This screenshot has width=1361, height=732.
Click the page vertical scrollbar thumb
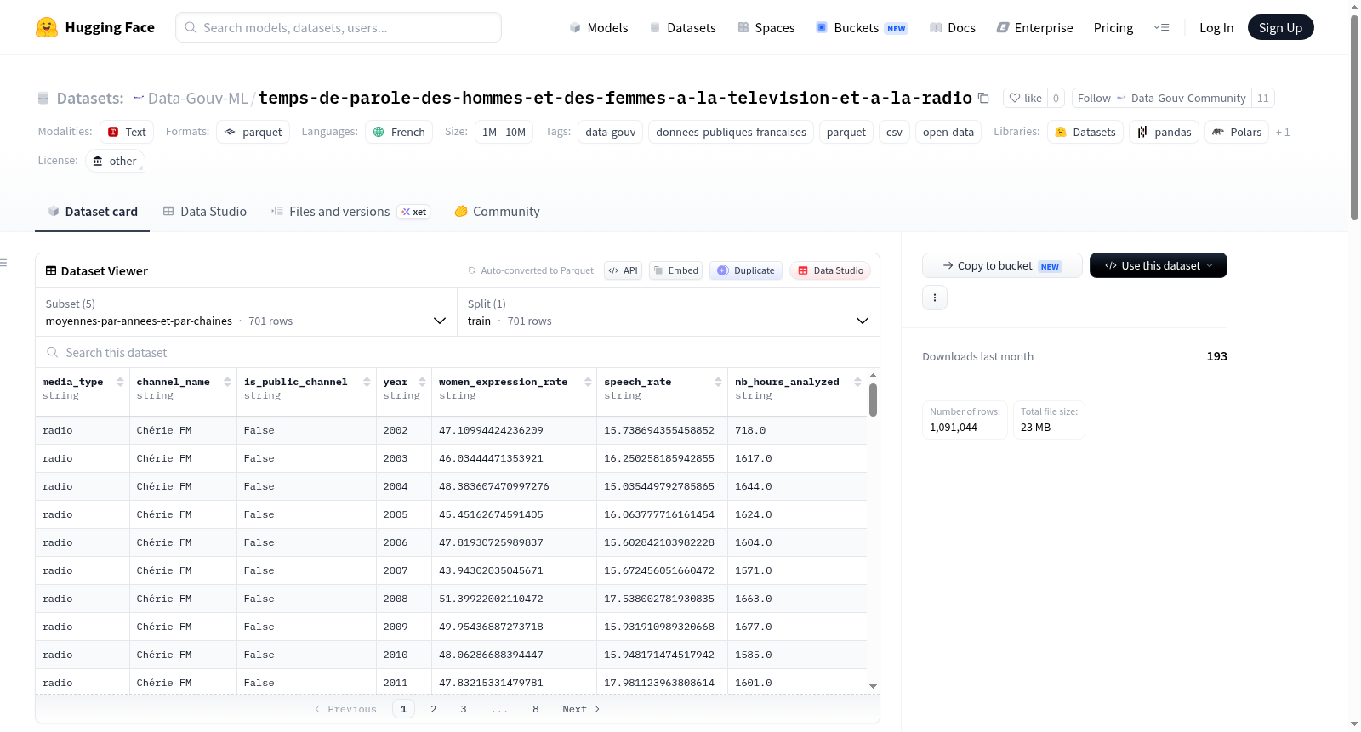coord(1354,117)
